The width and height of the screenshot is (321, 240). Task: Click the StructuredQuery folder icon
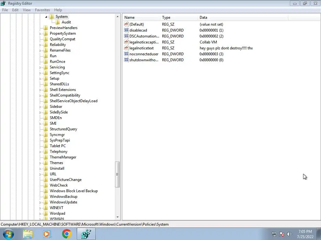(x=46, y=129)
